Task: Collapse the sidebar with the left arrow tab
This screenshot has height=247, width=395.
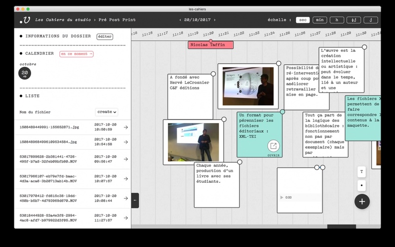Action: 135,200
